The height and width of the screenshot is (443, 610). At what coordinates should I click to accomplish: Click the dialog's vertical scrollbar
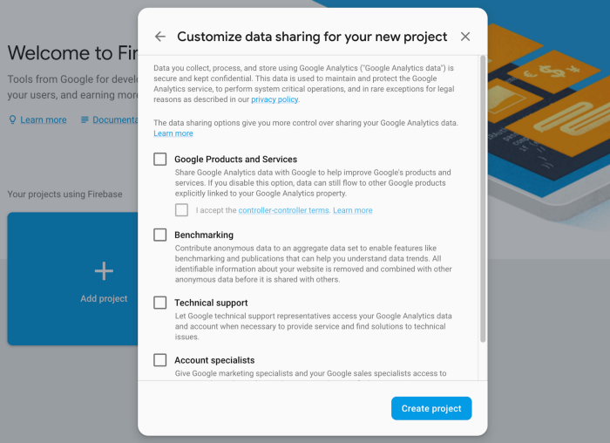(483, 199)
